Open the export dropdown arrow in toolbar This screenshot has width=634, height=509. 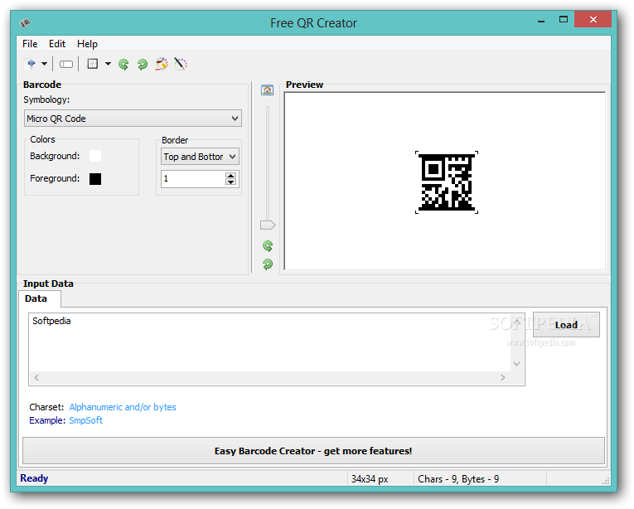(x=44, y=64)
